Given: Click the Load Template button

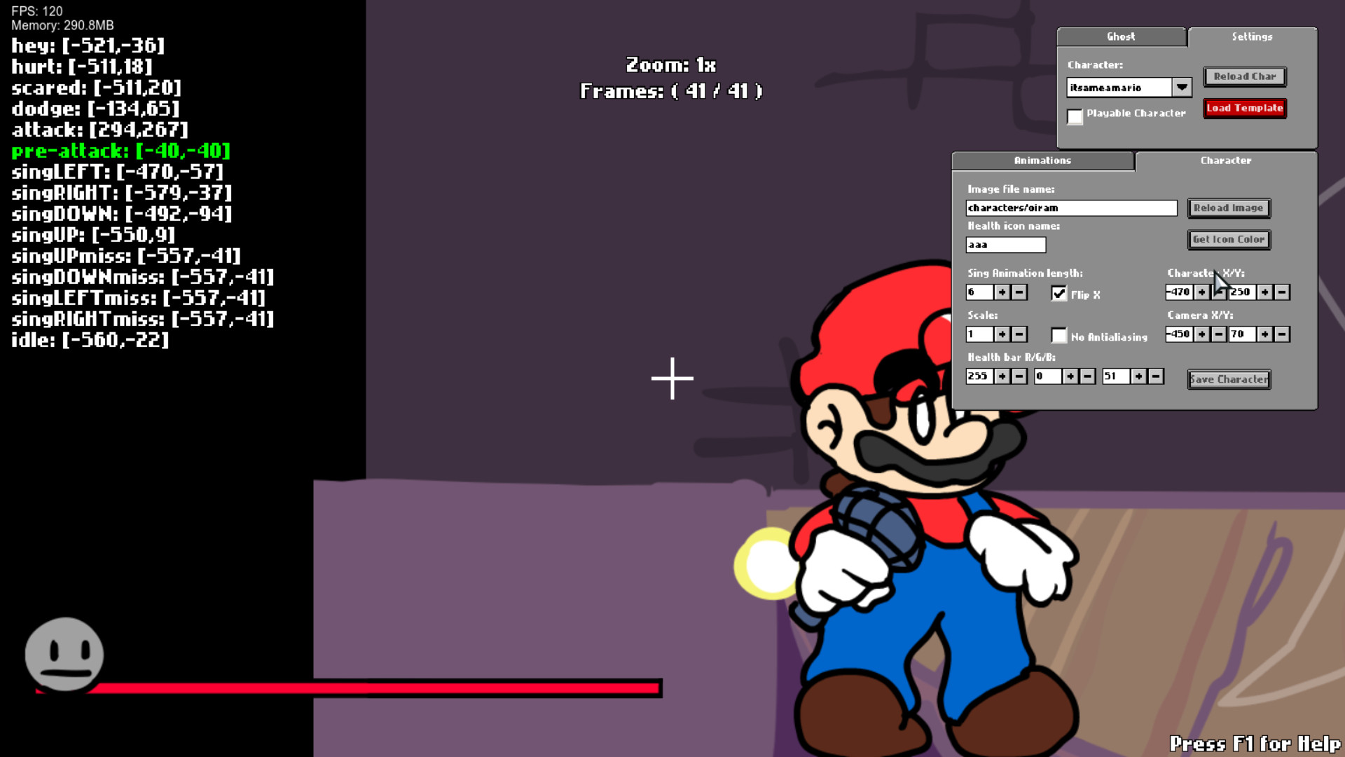Looking at the screenshot, I should click(1244, 108).
